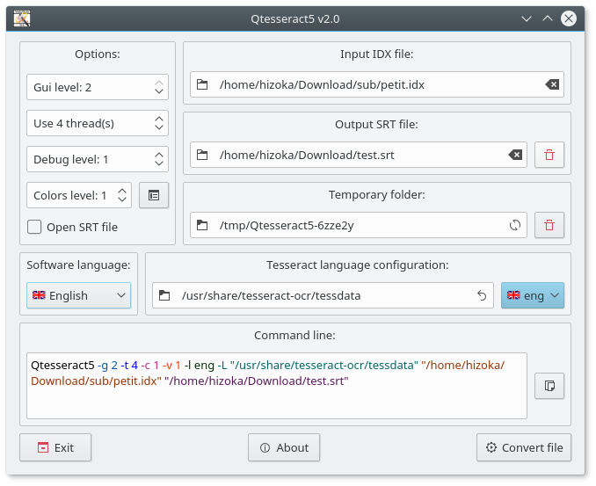Screen dimensions: 596x486
Task: Delete the temporary folder with trash button
Action: click(x=549, y=225)
